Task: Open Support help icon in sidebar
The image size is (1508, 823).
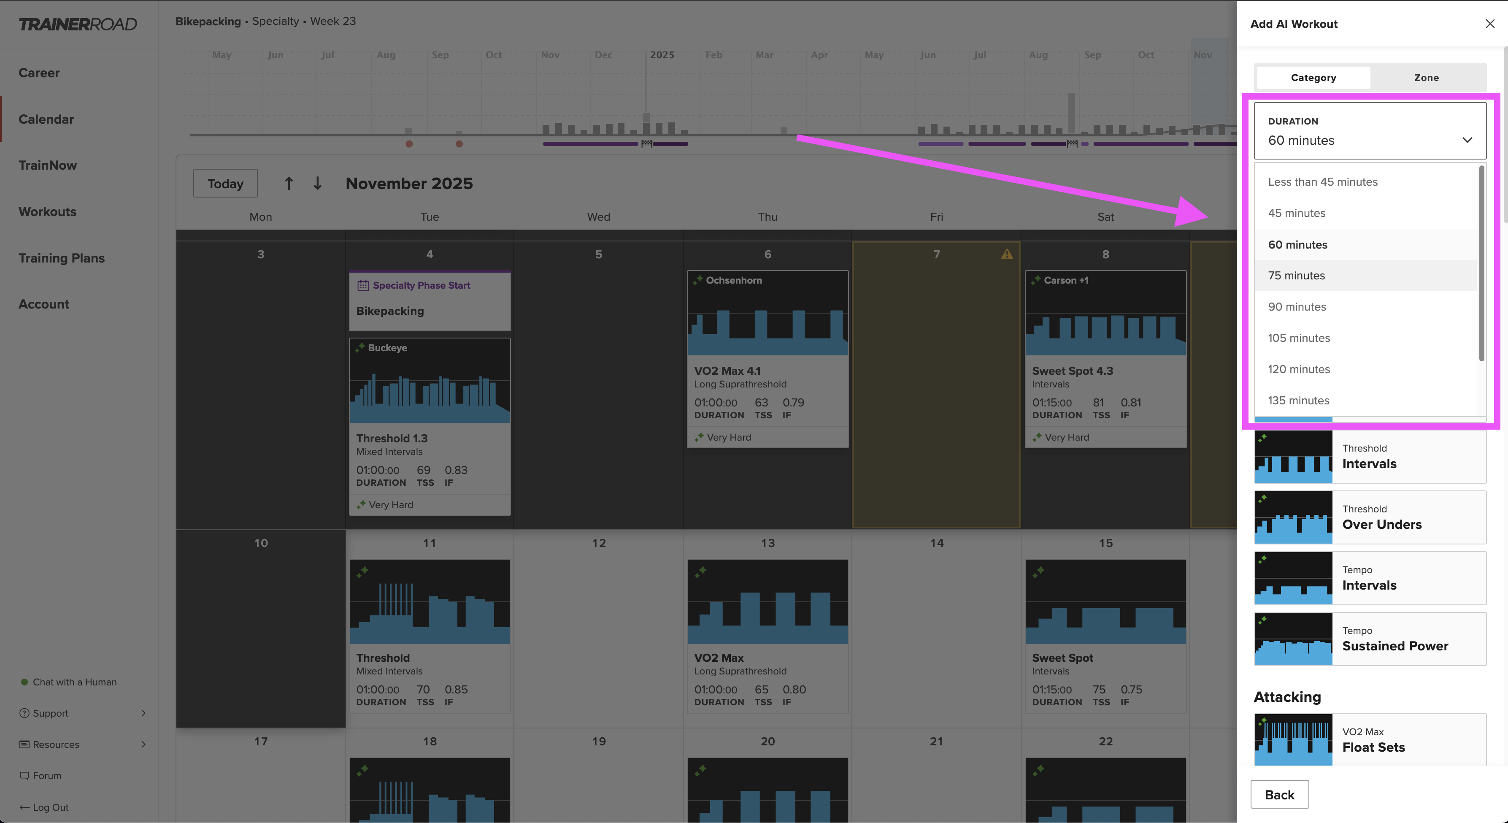Action: 24,713
